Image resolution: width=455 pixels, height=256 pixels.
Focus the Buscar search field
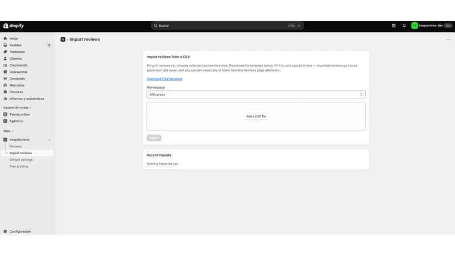click(227, 26)
